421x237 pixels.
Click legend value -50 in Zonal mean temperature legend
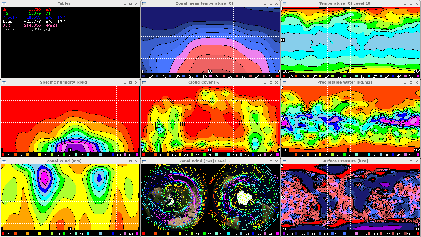(x=150, y=76)
